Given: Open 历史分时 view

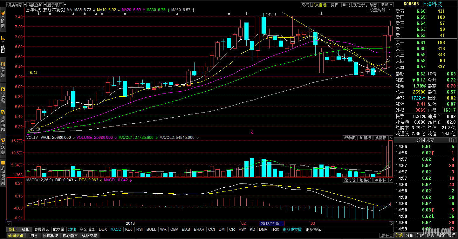Looking at the screenshot, I should [360, 5].
